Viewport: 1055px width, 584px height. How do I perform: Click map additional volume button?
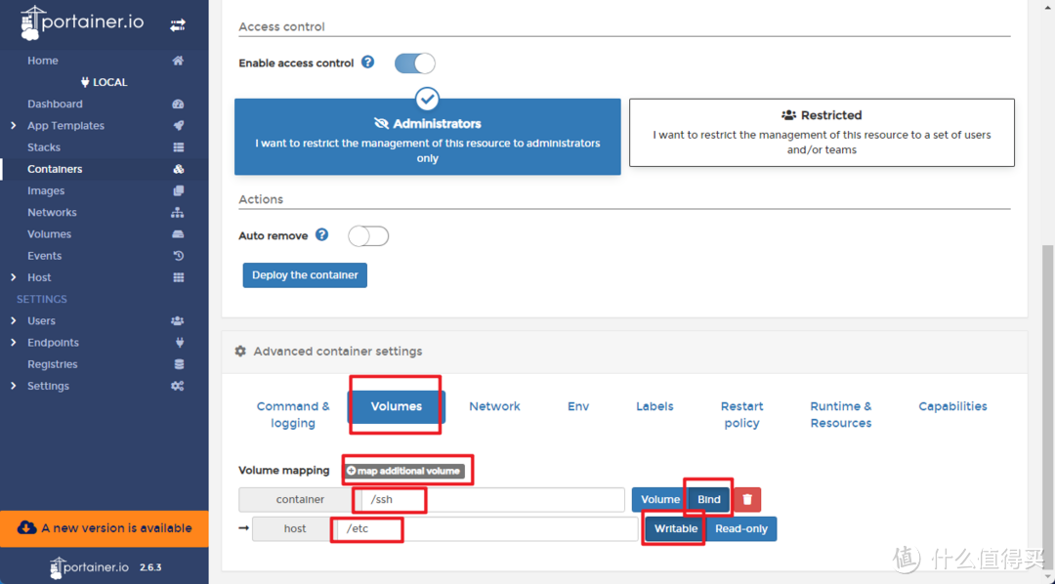(402, 471)
